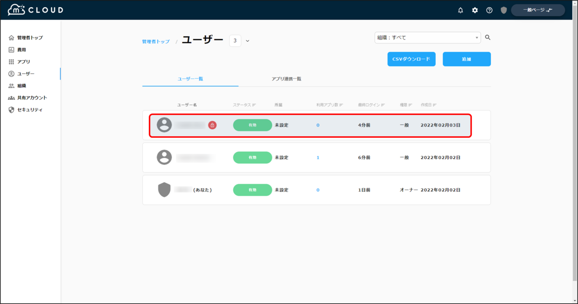Viewport: 578px width, 304px height.
Task: Click app count 0 in 4分前 row
Action: (x=318, y=125)
